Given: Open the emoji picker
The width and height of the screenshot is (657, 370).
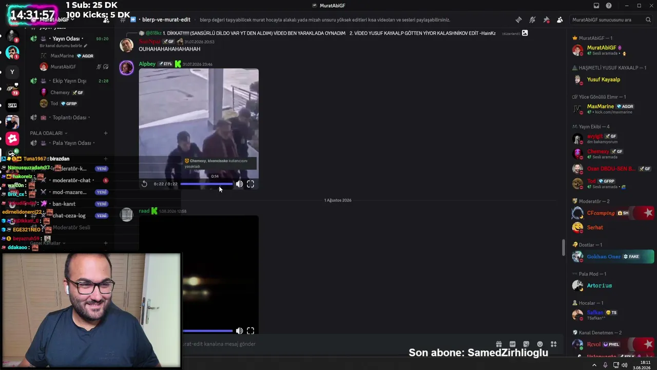Looking at the screenshot, I should (x=540, y=344).
